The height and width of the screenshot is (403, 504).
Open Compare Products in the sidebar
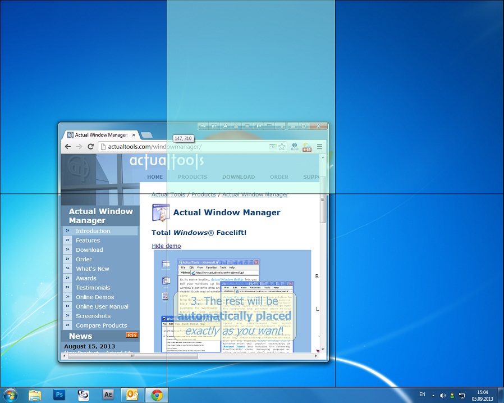click(x=100, y=325)
